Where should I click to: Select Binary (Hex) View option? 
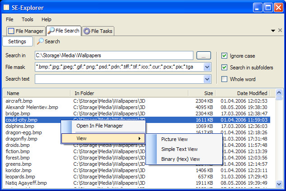pyautogui.click(x=184, y=159)
